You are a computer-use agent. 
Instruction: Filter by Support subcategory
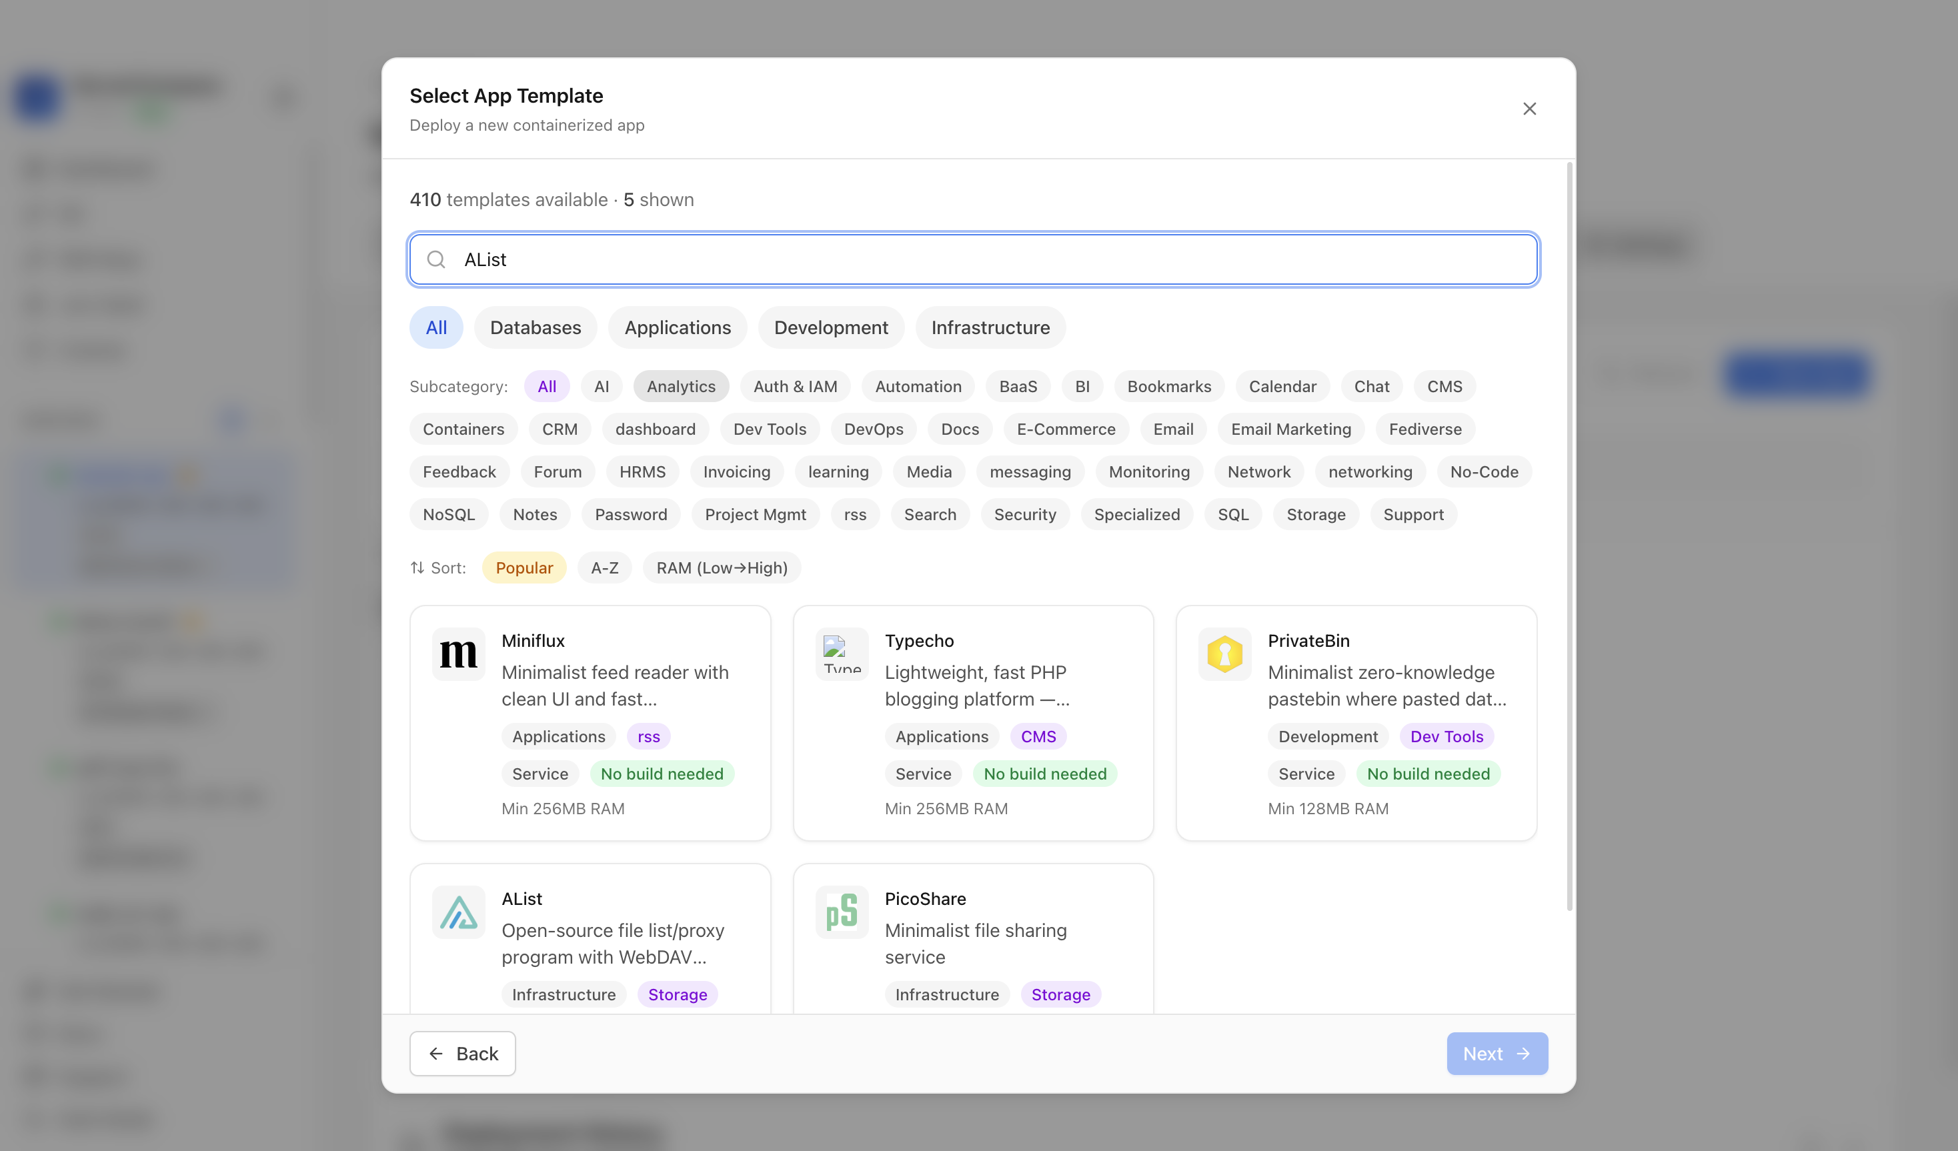tap(1413, 515)
